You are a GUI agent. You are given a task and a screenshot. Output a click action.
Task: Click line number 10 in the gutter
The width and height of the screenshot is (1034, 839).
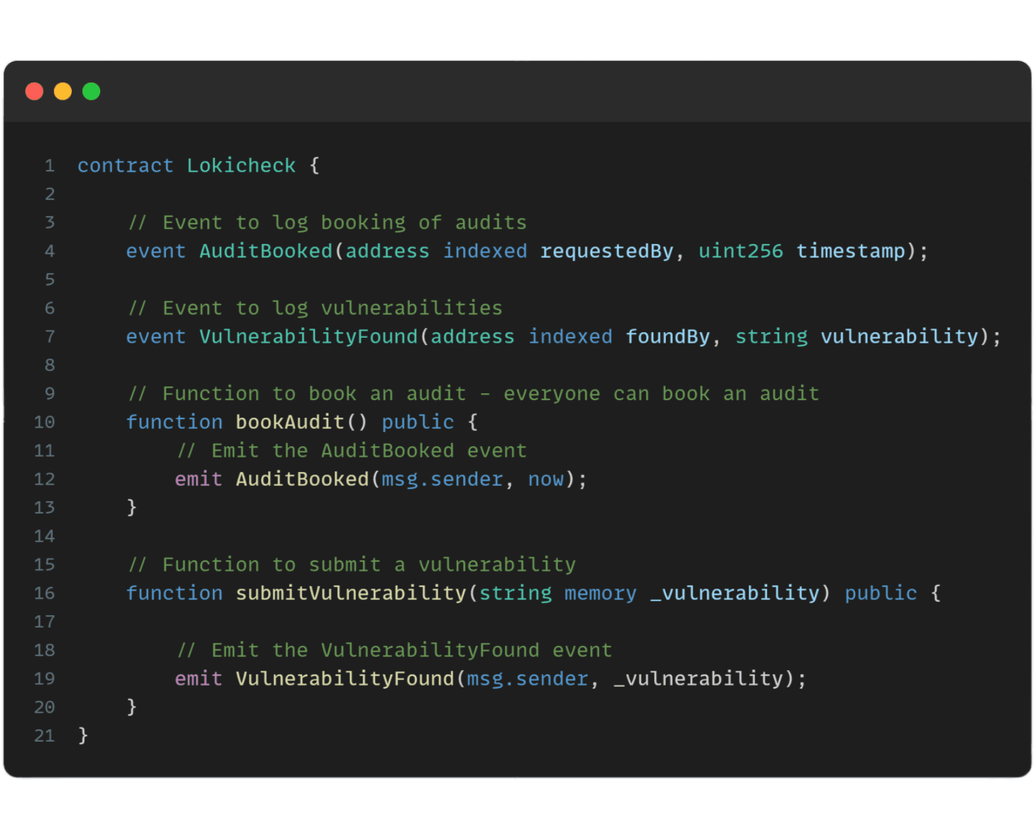click(44, 422)
